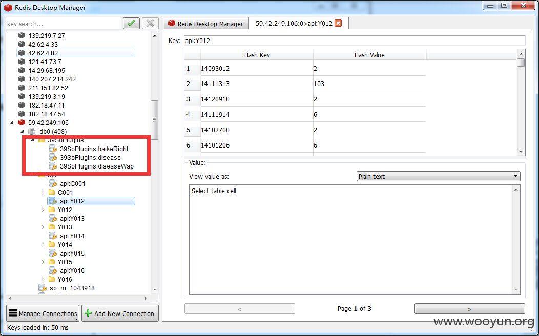The image size is (539, 336).
Task: Click key icon of 39SoPlugins:disease
Action: [x=53, y=157]
